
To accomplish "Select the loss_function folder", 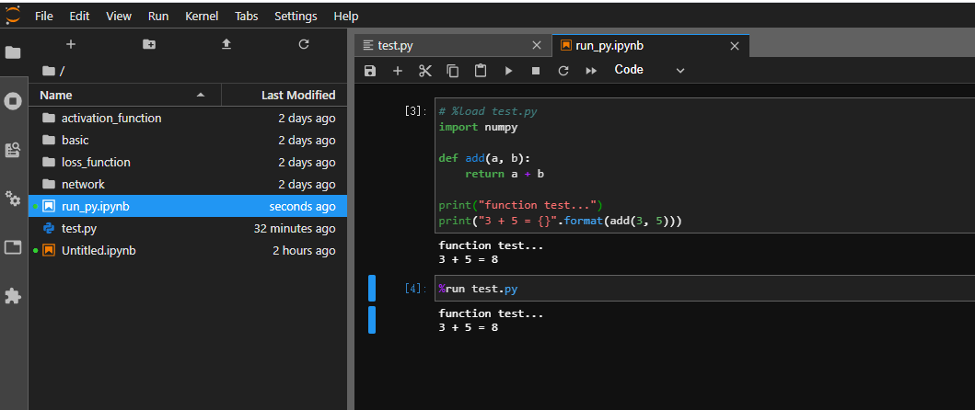I will [188, 162].
